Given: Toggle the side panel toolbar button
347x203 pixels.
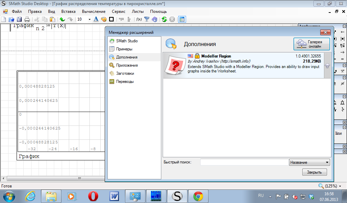Looking at the screenshot, I should click(x=182, y=19).
